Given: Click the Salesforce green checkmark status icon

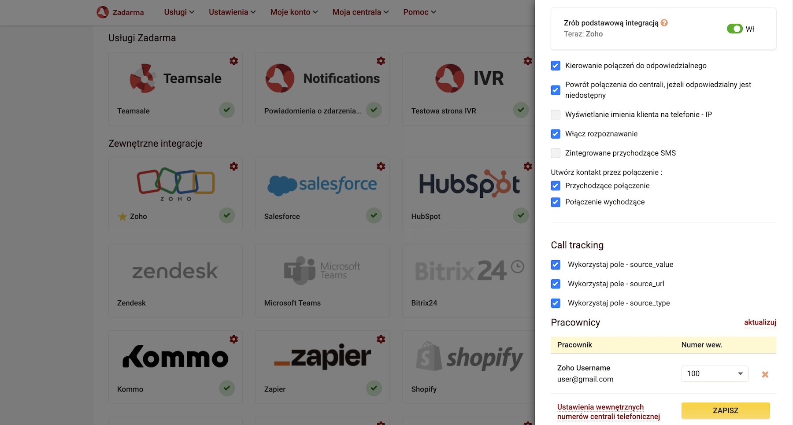Looking at the screenshot, I should (x=374, y=215).
